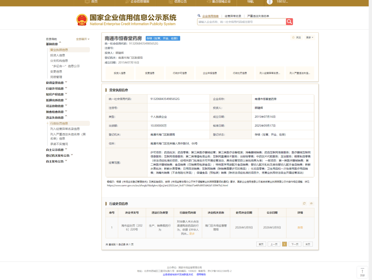The image size is (372, 280).
Task: Select 承诺不实情况 in the sidebar
Action: [x=59, y=144]
